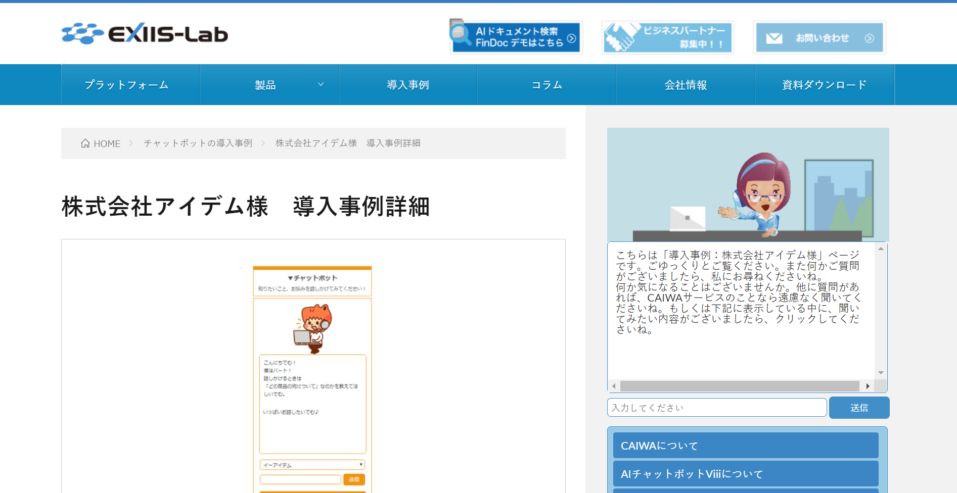Click the business partner handshake banner

tap(668, 37)
